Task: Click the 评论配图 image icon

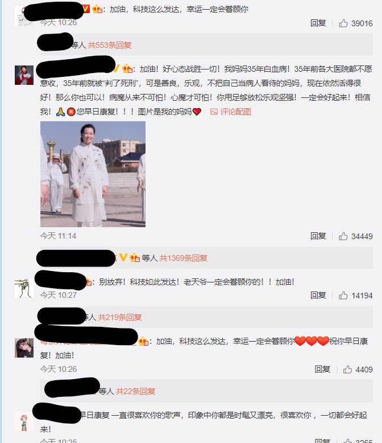Action: pyautogui.click(x=214, y=112)
